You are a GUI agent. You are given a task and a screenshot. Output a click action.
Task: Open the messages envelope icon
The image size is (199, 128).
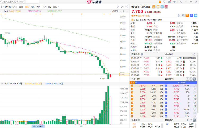[x=170, y=2]
